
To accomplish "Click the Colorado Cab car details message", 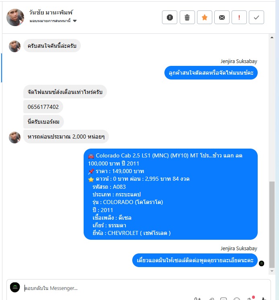I will 170,194.
